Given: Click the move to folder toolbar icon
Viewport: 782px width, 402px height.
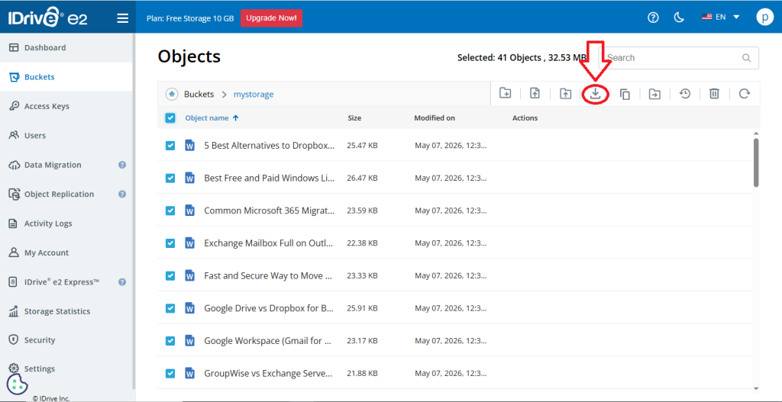Looking at the screenshot, I should [654, 94].
